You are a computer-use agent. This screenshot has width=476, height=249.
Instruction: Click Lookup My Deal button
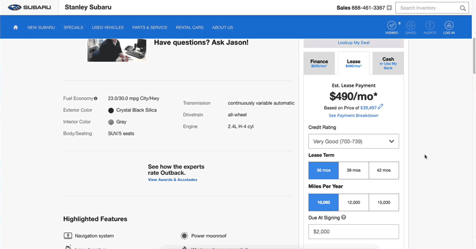pos(353,43)
